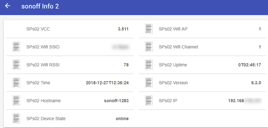The width and height of the screenshot is (268, 128).
Task: Click the back arrow in header
Action: click(8, 6)
